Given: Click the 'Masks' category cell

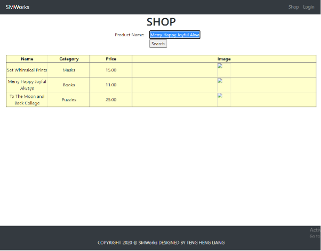Looking at the screenshot, I should (69, 70).
